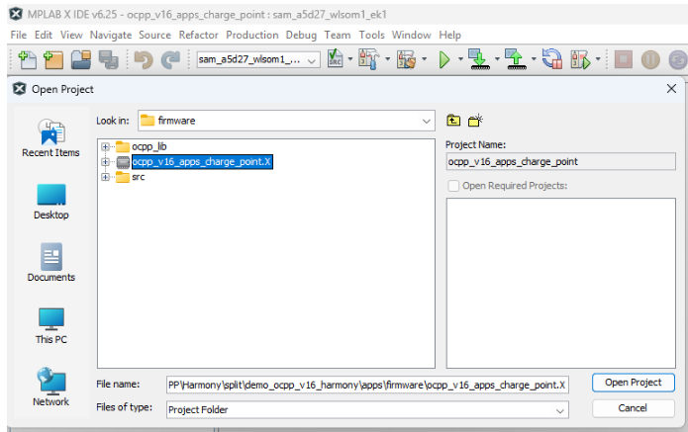Click the File name input field
This screenshot has width=688, height=432.
tap(367, 386)
